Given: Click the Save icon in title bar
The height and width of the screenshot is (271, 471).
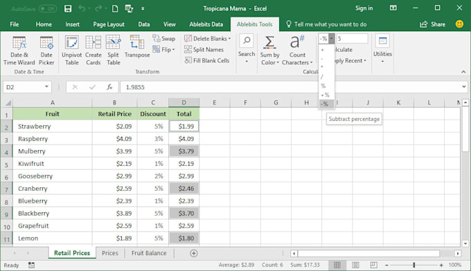Looking at the screenshot, I should (68, 9).
